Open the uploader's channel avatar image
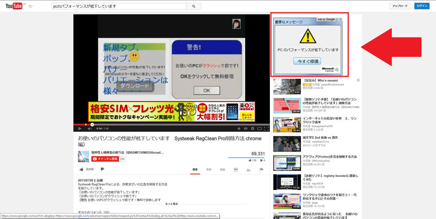The width and height of the screenshot is (436, 219). [x=83, y=156]
